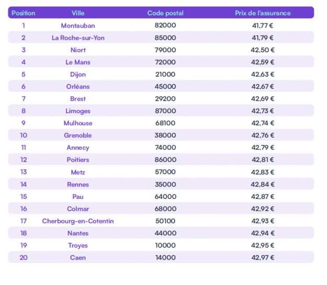Click the Niort city name
The height and width of the screenshot is (285, 327).
click(x=78, y=50)
